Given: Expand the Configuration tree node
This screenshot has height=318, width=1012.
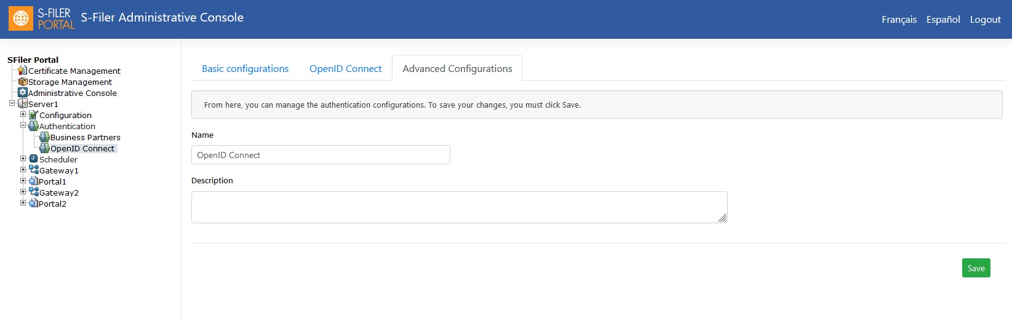Looking at the screenshot, I should pos(23,114).
